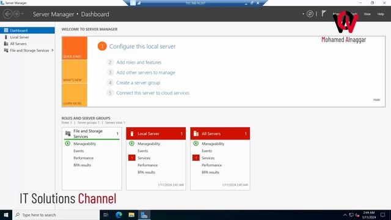This screenshot has height=220, width=391.
Task: Open BPA results in All Servers tile
Action: pos(210,172)
